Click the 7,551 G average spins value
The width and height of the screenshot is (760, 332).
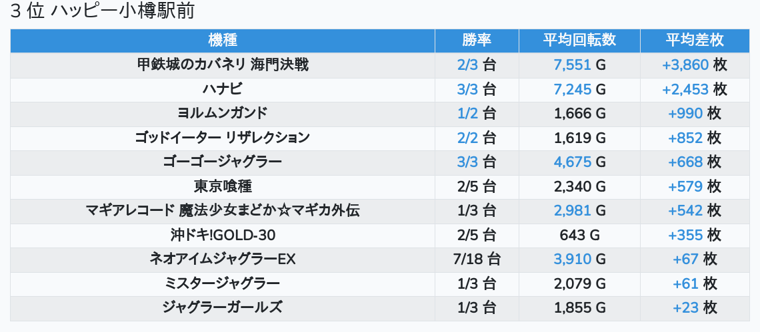coord(579,65)
